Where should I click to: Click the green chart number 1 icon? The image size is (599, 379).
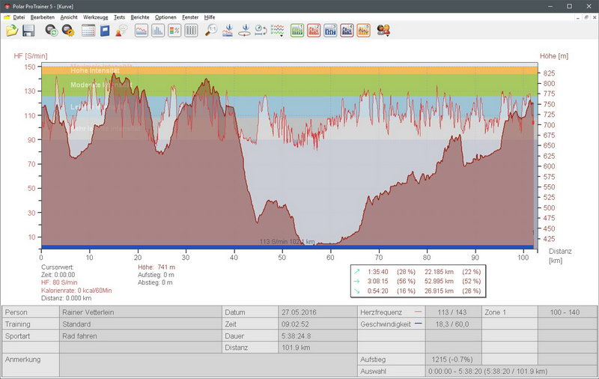(297, 31)
